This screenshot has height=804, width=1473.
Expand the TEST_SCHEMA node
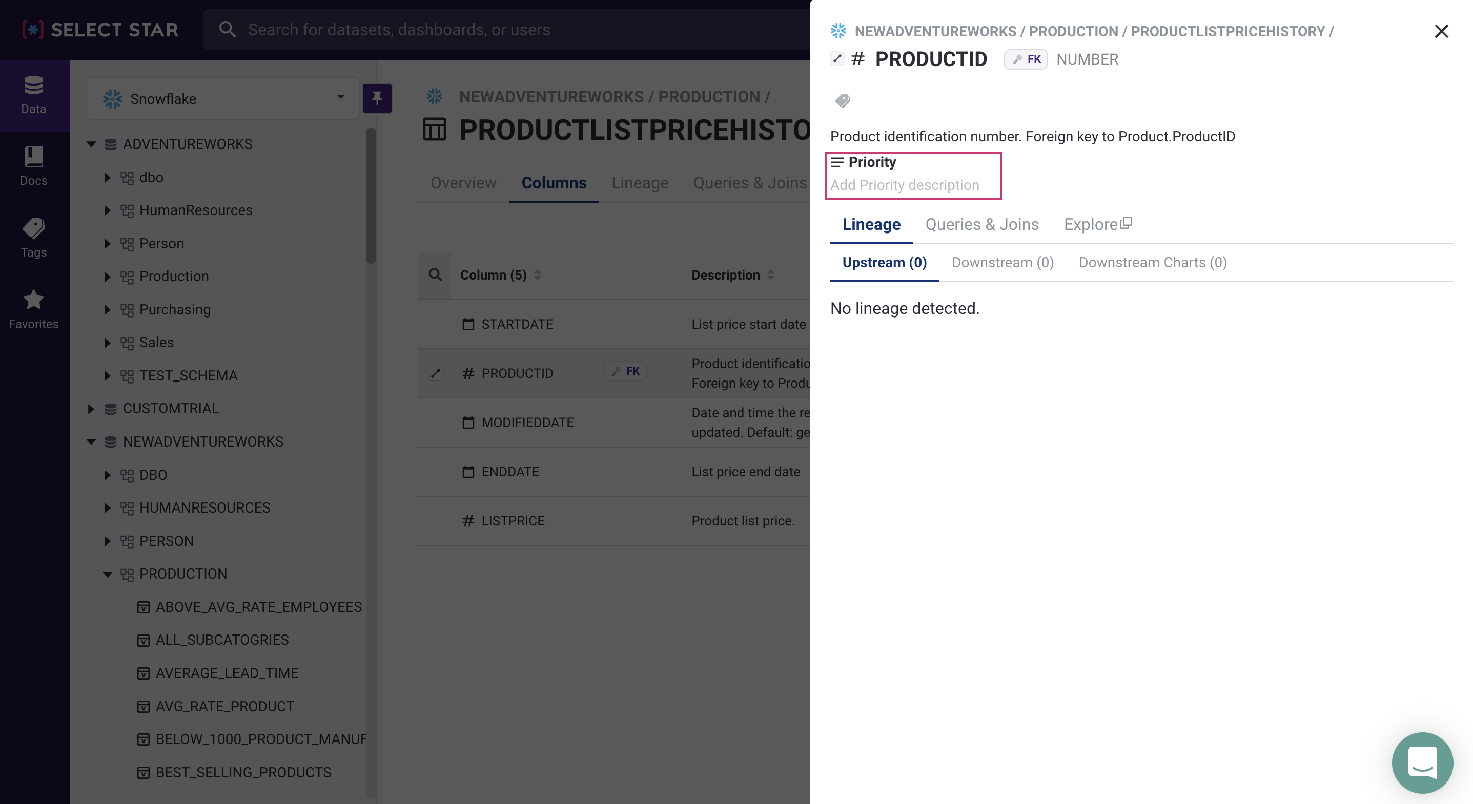107,375
